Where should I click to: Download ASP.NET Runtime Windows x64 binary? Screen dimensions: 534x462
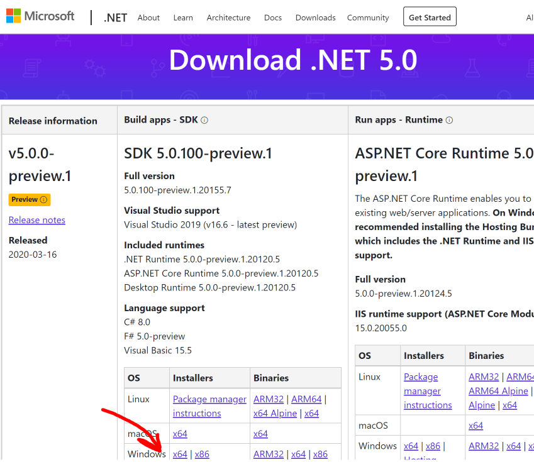pyautogui.click(x=514, y=446)
